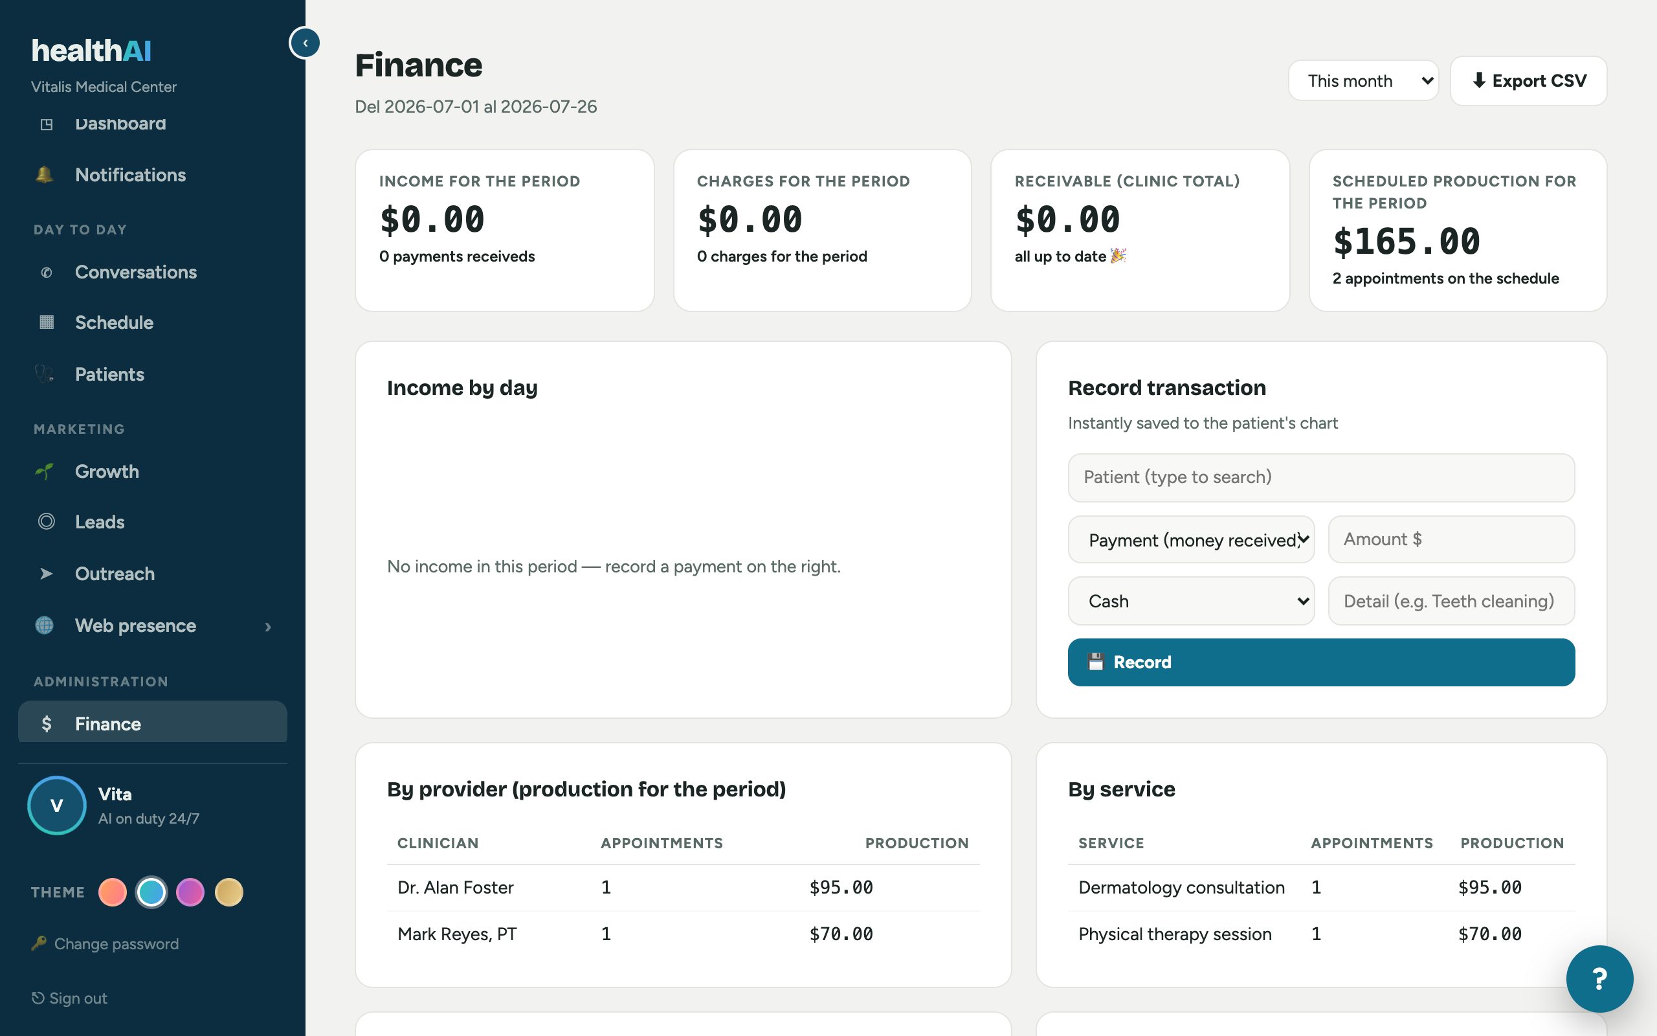Image resolution: width=1657 pixels, height=1036 pixels.
Task: Select Finance in Administration
Action: pos(153,722)
